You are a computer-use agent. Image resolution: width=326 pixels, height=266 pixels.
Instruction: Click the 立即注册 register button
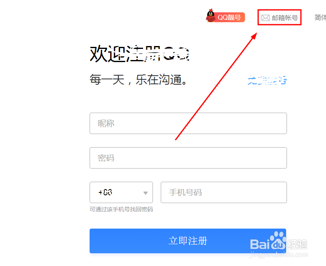(x=188, y=241)
